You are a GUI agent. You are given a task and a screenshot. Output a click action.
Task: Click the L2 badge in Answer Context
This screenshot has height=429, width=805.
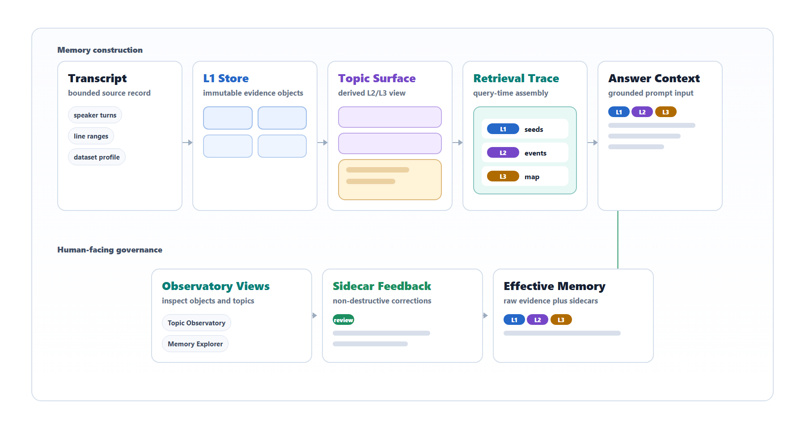click(642, 112)
